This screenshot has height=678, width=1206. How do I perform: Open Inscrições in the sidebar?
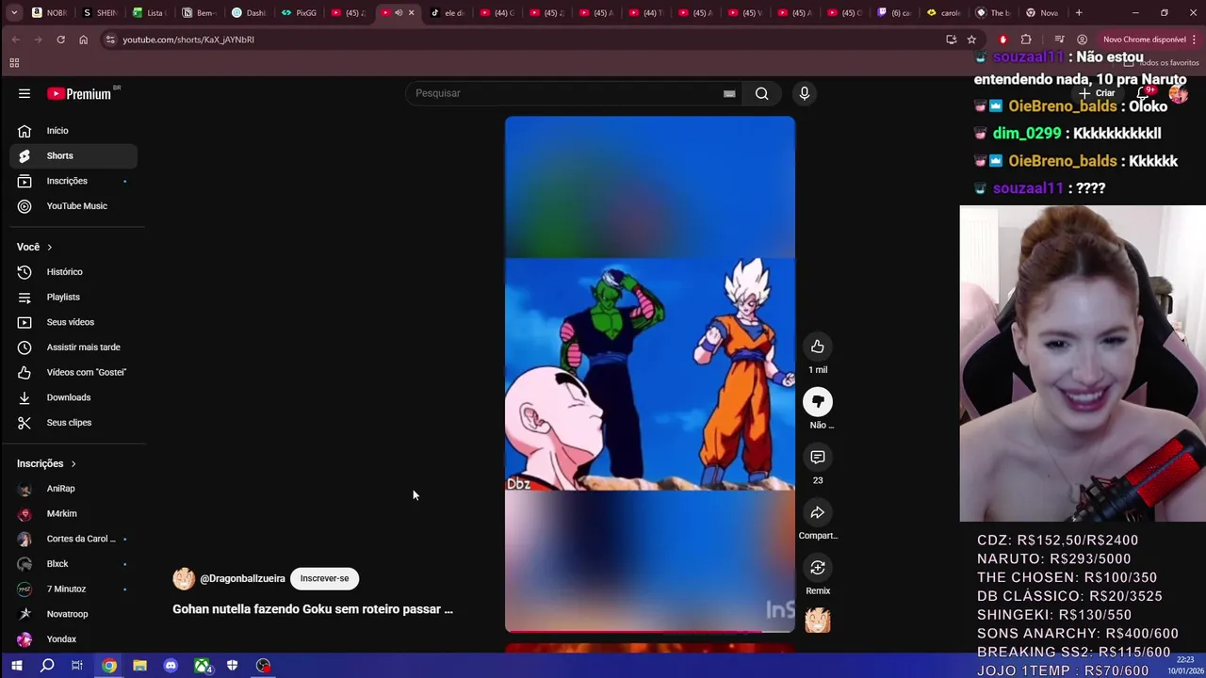[73, 181]
